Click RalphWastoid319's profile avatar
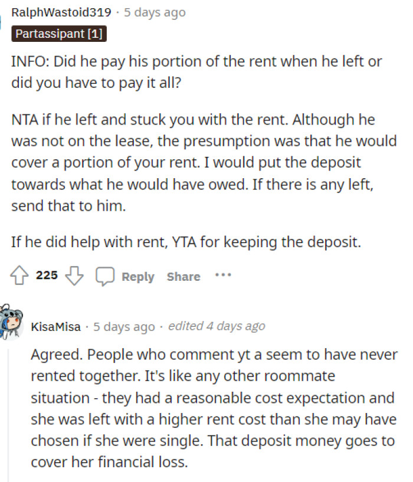413x482 pixels. tap(2, 22)
